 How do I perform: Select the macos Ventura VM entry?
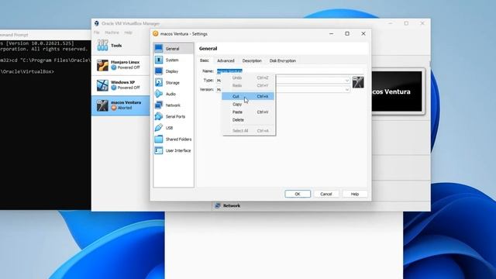121,105
